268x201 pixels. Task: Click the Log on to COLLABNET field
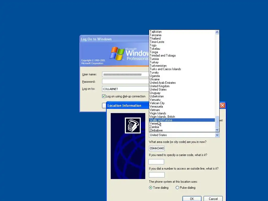click(126, 89)
